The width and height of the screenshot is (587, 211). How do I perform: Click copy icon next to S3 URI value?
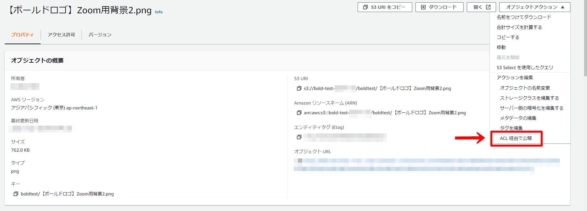point(299,88)
